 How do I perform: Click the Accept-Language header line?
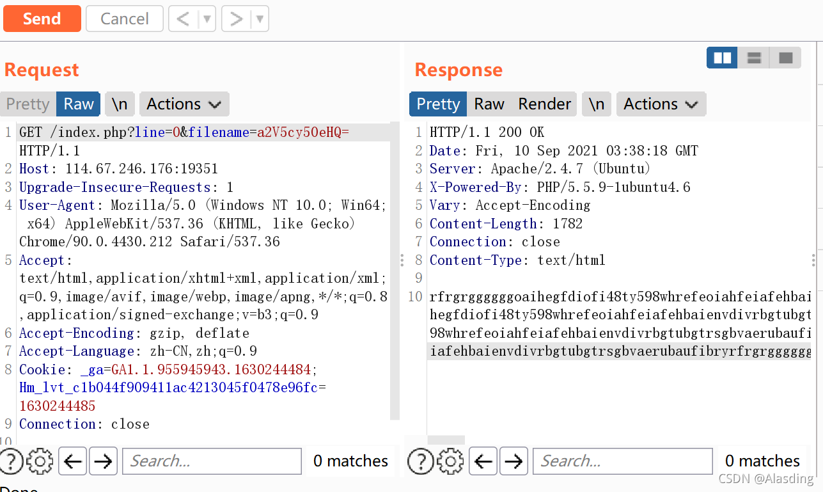tap(138, 351)
